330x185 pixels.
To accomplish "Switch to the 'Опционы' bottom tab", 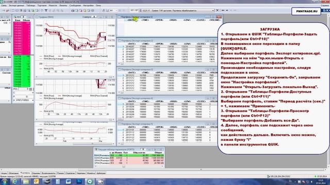I will pos(36,173).
